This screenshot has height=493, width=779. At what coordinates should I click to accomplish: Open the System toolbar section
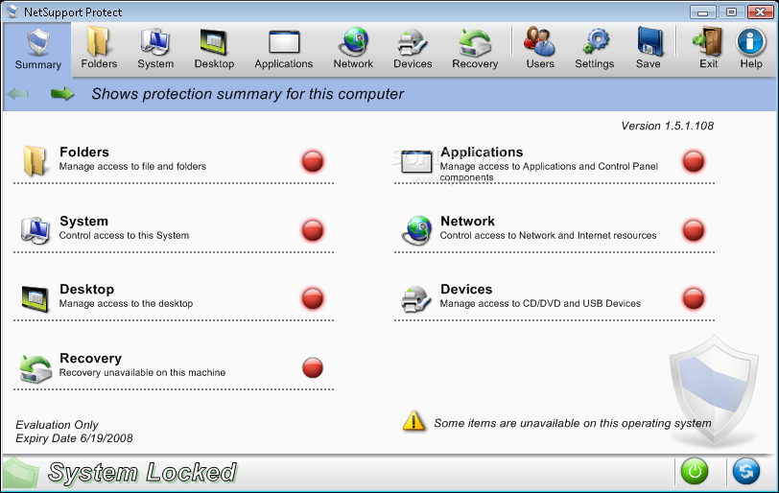click(x=155, y=49)
